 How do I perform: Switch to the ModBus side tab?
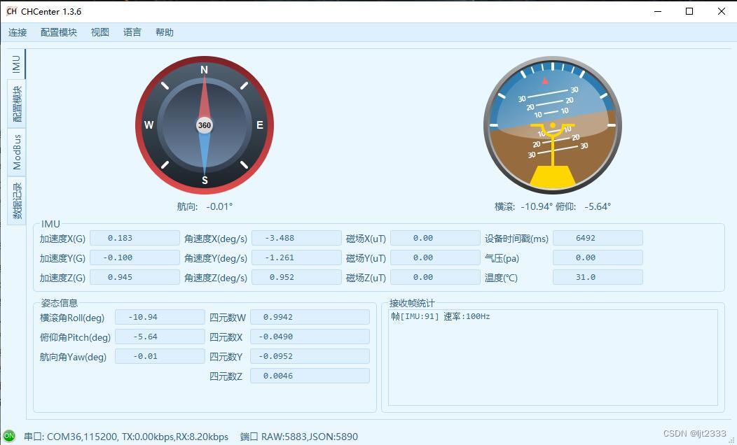[x=16, y=152]
